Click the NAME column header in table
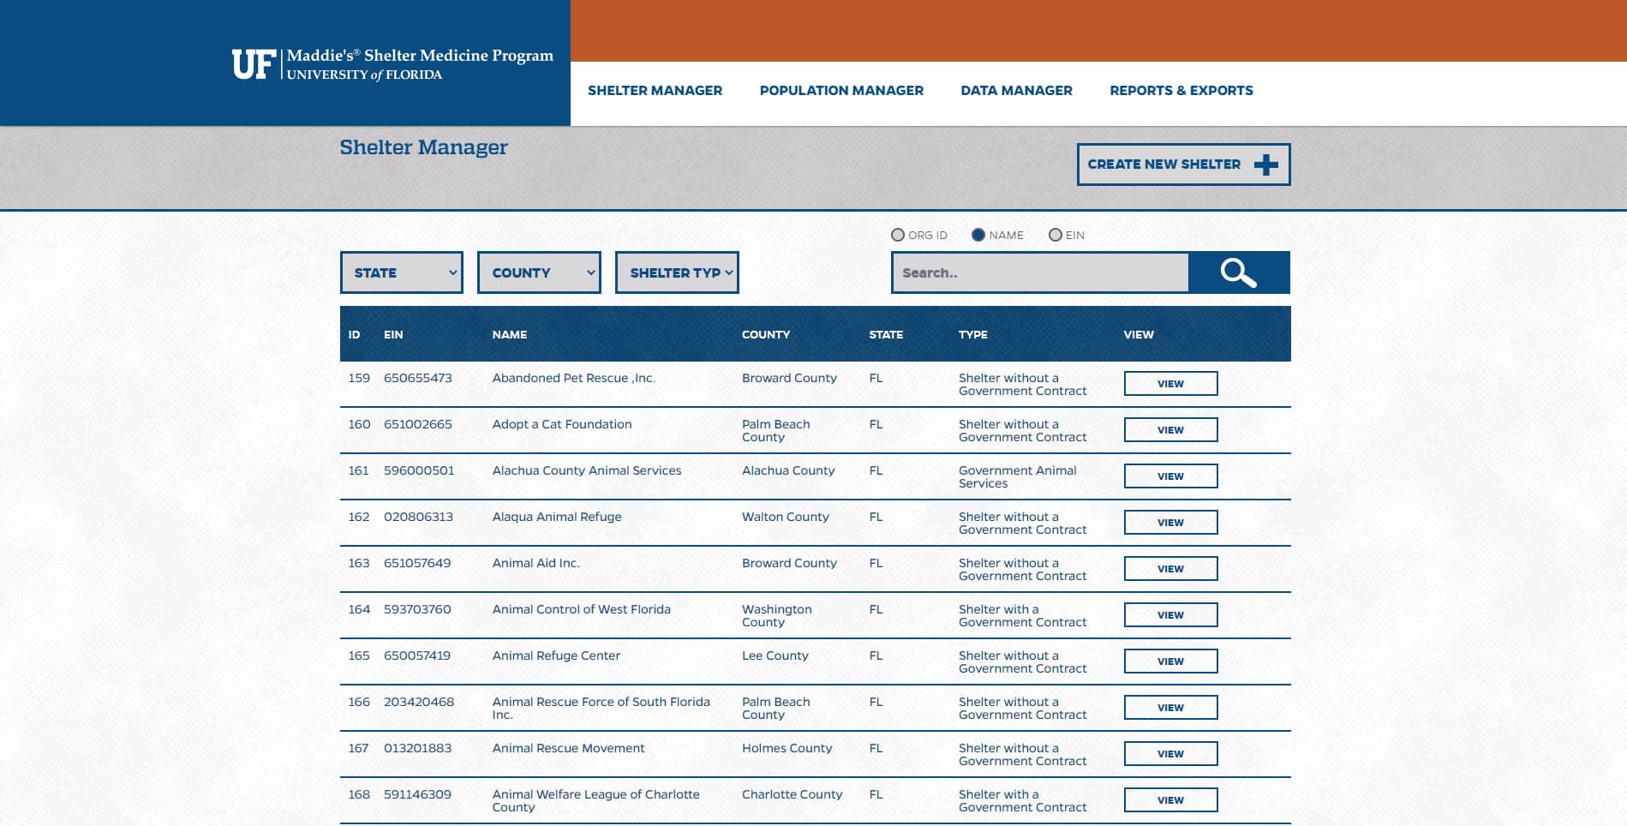 tap(510, 334)
